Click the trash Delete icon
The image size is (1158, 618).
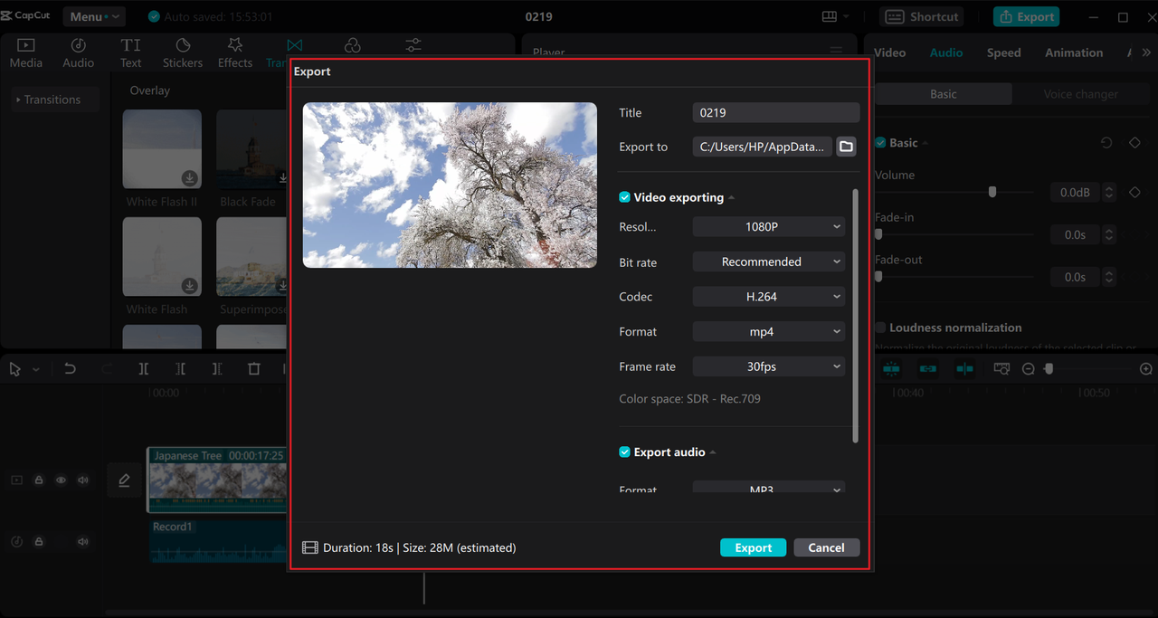[253, 369]
